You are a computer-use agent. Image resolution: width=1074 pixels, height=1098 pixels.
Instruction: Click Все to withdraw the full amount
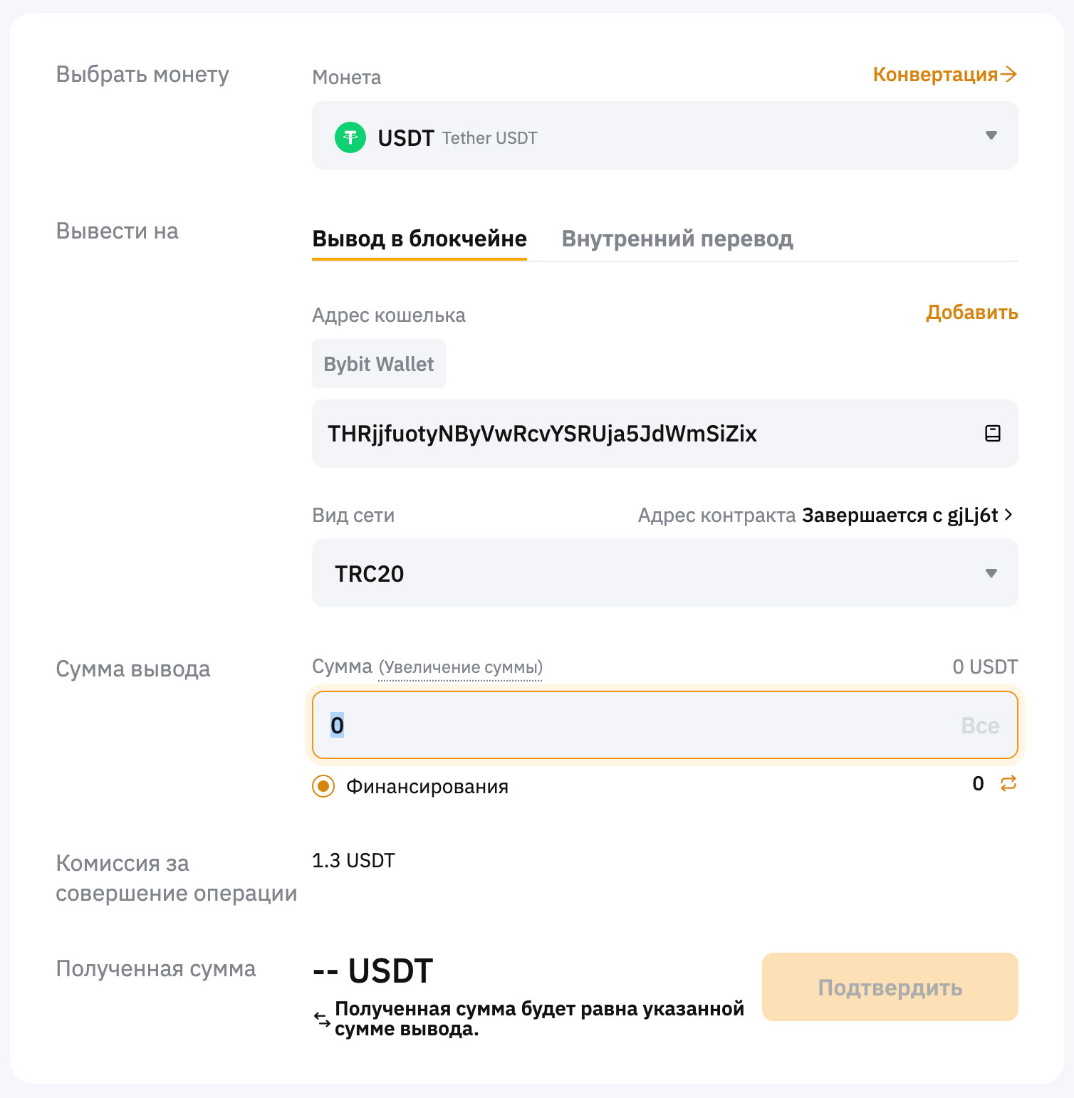[979, 726]
